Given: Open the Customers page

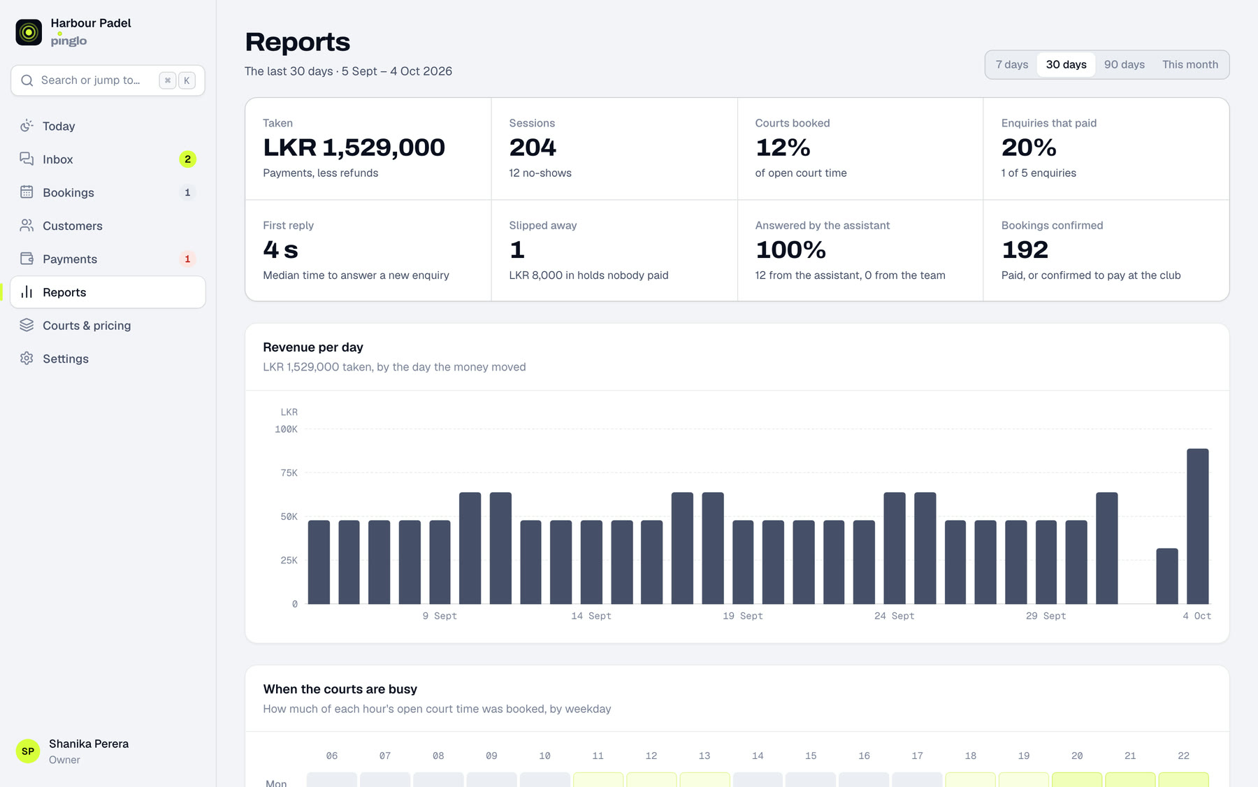Looking at the screenshot, I should pos(108,226).
